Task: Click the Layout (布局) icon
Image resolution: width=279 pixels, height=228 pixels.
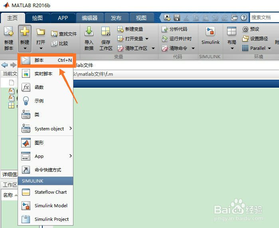Action: click(x=232, y=31)
